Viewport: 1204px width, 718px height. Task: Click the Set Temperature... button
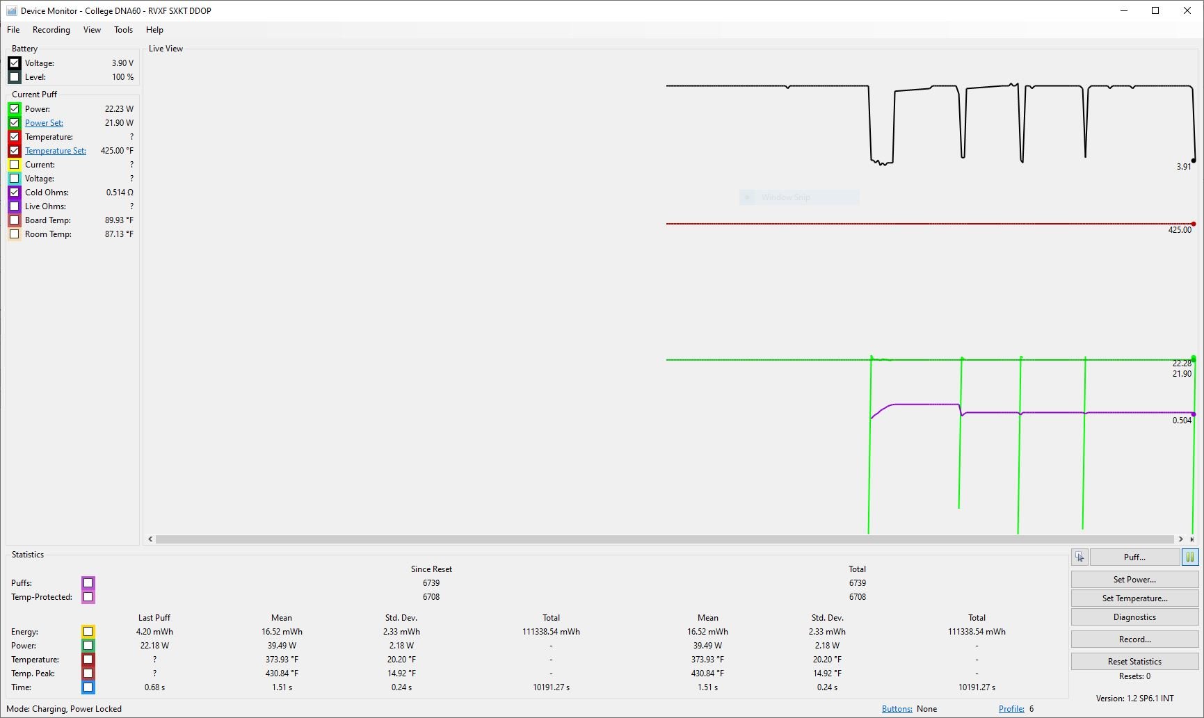coord(1134,598)
